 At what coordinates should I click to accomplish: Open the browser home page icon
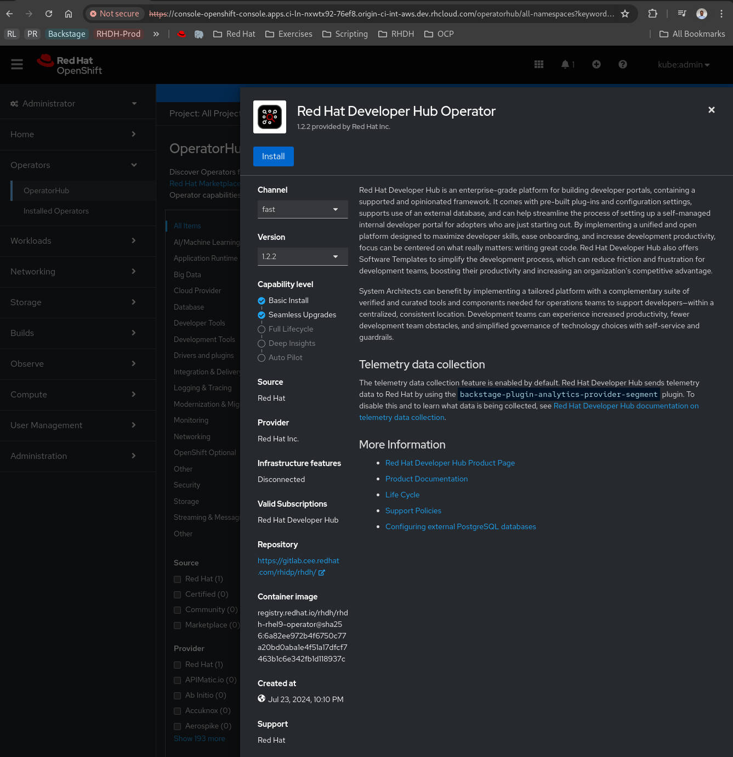point(69,14)
